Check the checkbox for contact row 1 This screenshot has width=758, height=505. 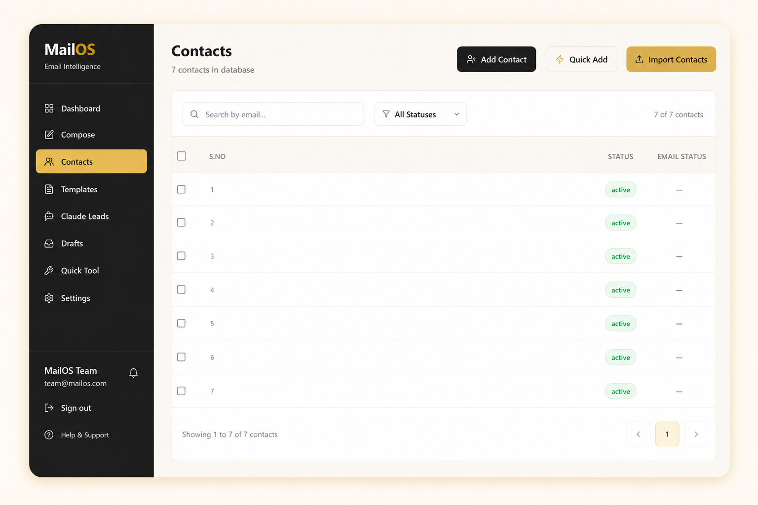[181, 189]
